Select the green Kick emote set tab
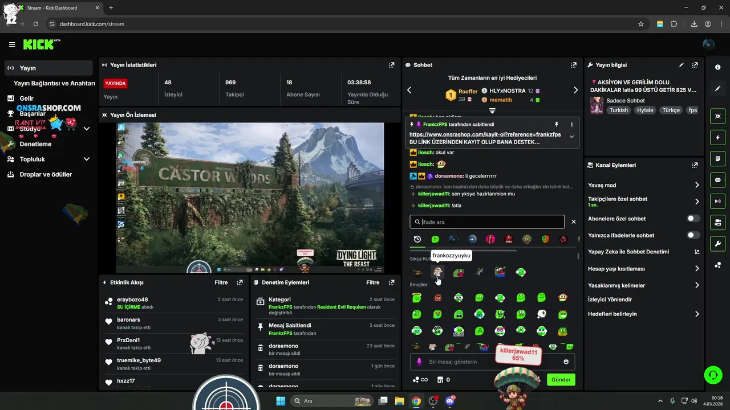The width and height of the screenshot is (730, 410). pyautogui.click(x=435, y=239)
